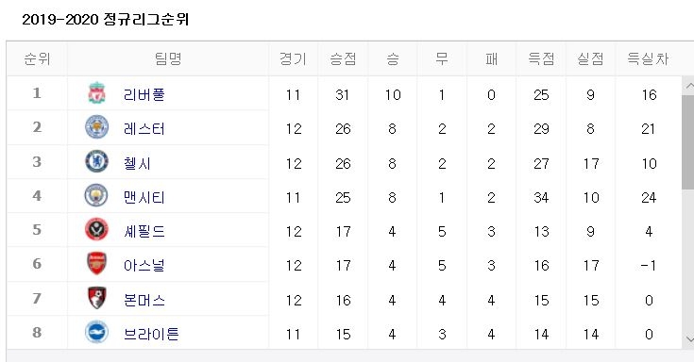694x362 pixels.
Task: Open the 브라이튼 team link
Action: 151,334
